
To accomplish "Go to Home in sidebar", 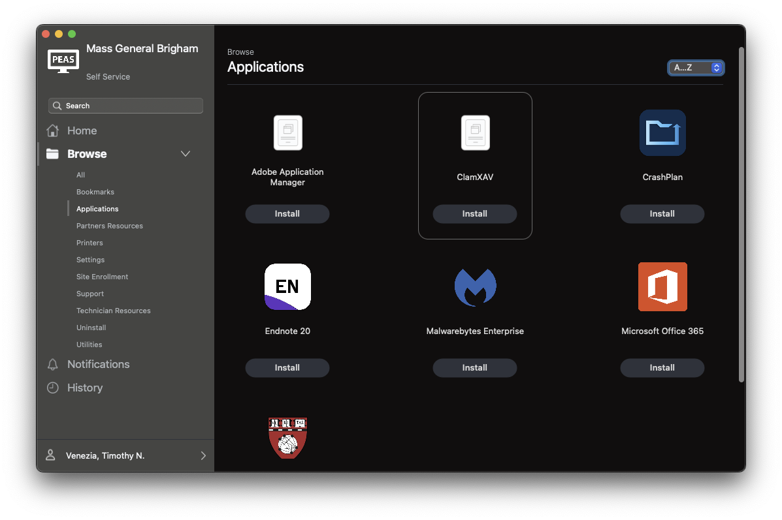I will [x=82, y=130].
